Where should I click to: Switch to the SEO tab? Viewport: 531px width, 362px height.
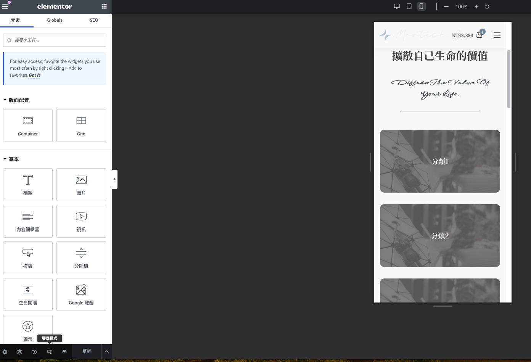(94, 20)
